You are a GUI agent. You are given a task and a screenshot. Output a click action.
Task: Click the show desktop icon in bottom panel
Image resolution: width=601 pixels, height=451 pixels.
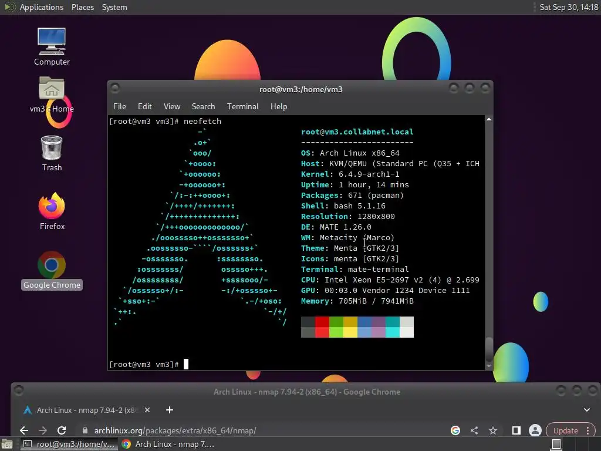click(x=7, y=444)
